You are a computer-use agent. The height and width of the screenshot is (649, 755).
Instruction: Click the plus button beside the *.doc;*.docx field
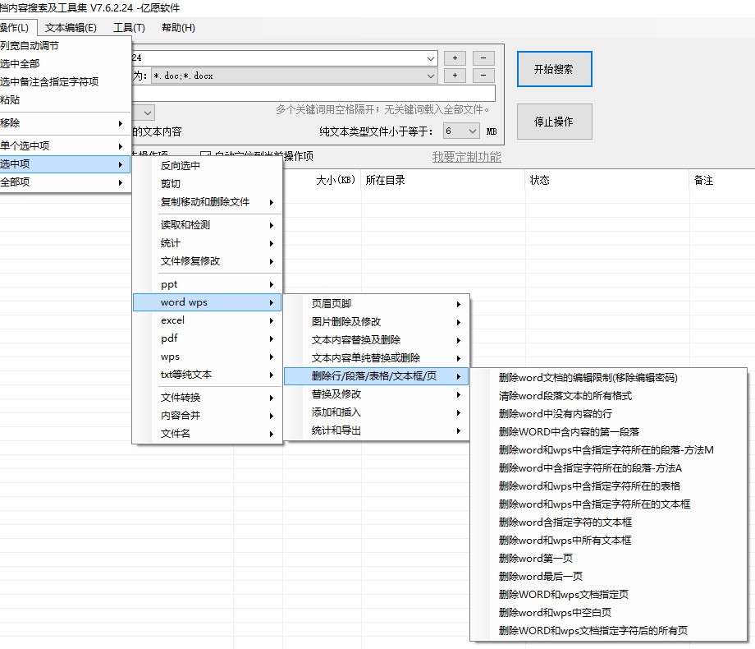click(x=455, y=76)
